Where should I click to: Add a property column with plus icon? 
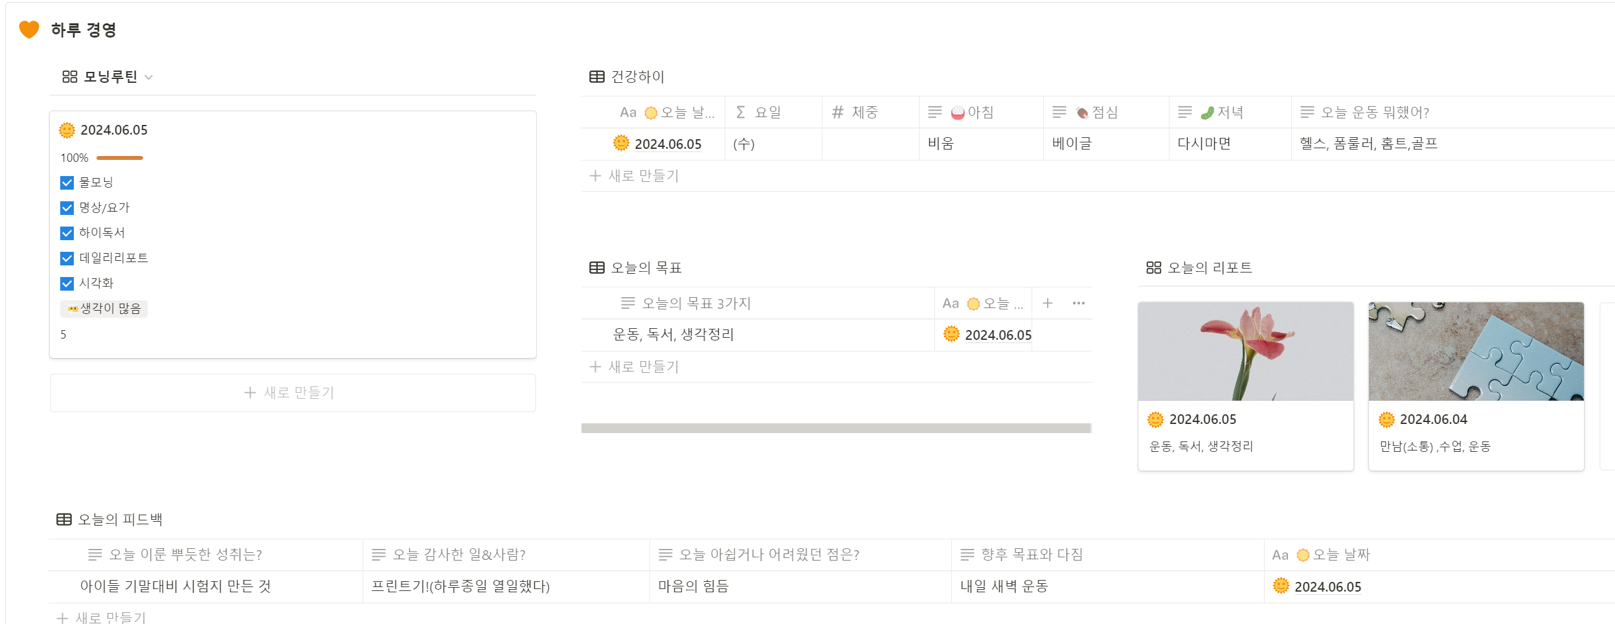coord(1048,303)
